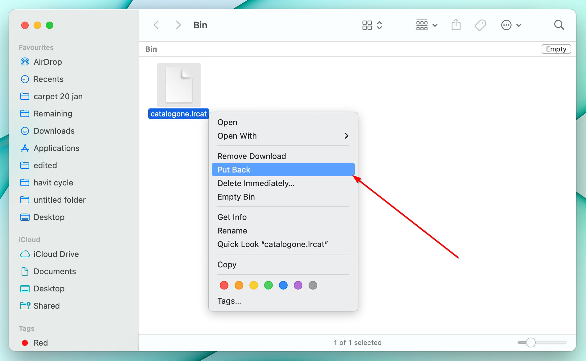This screenshot has height=361, width=586.
Task: Open AirDrop from the sidebar
Action: click(47, 62)
